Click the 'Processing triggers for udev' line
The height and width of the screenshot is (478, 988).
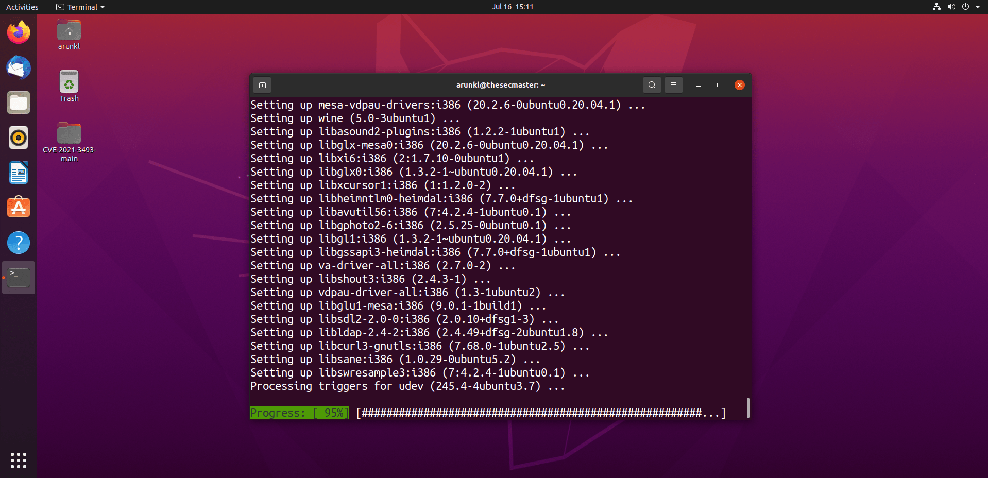[x=408, y=386]
